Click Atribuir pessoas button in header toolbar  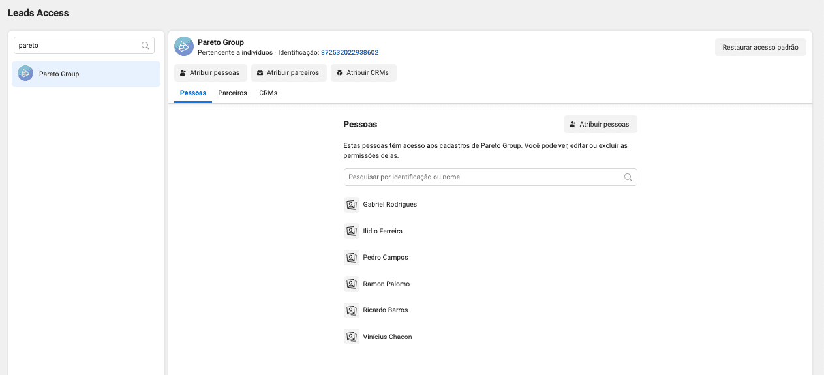pyautogui.click(x=211, y=73)
